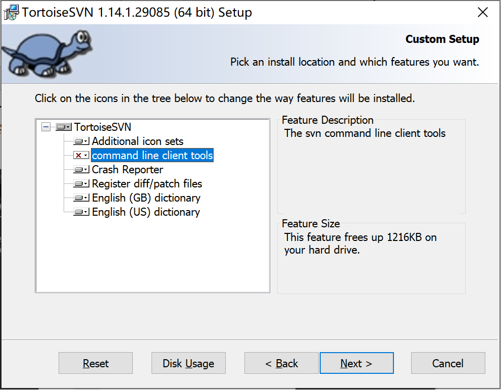
Task: Open the Crash Reporter feature install icon
Action: pyautogui.click(x=81, y=170)
